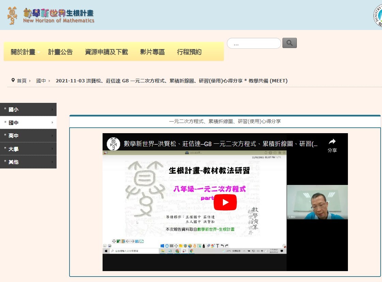382x282 pixels.
Task: Open the 資源申請及下載 menu
Action: coord(106,52)
